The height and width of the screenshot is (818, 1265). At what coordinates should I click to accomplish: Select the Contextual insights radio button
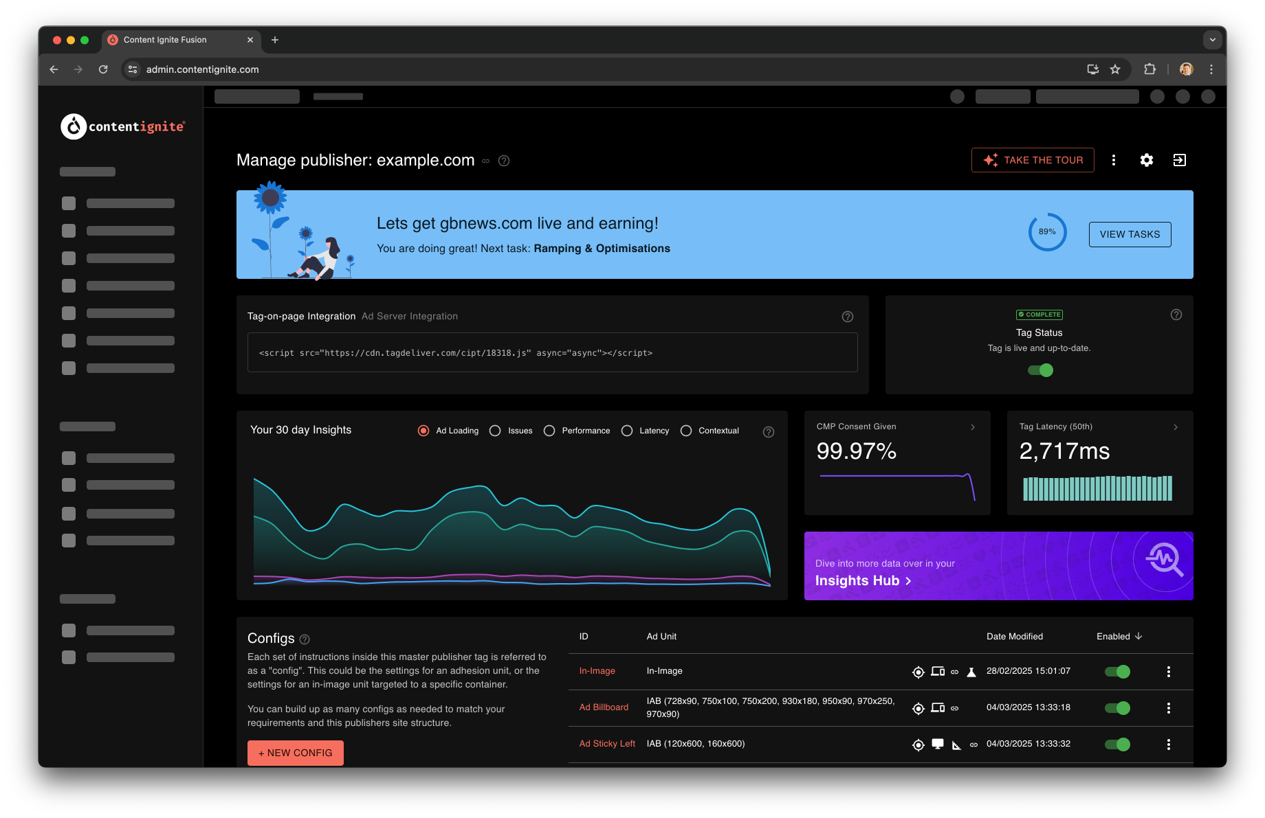(686, 431)
